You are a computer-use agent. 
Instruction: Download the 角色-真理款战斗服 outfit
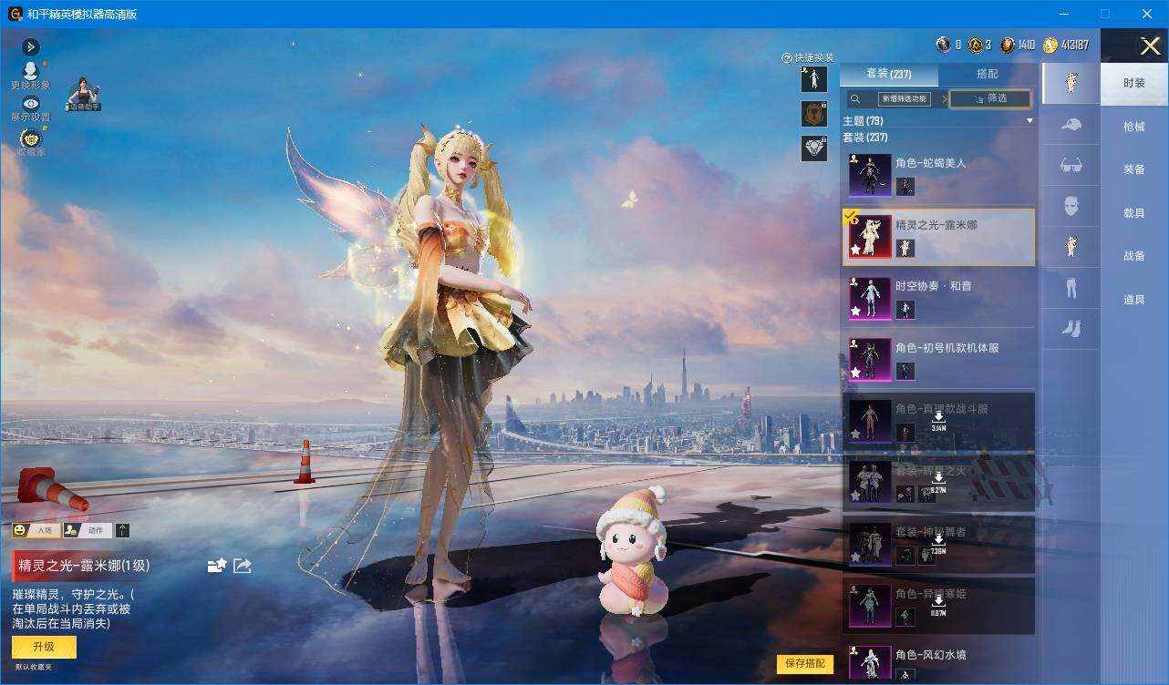938,420
